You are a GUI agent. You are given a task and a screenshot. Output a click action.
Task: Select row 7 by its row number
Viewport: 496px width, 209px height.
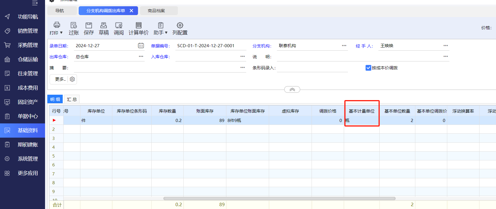[56, 174]
